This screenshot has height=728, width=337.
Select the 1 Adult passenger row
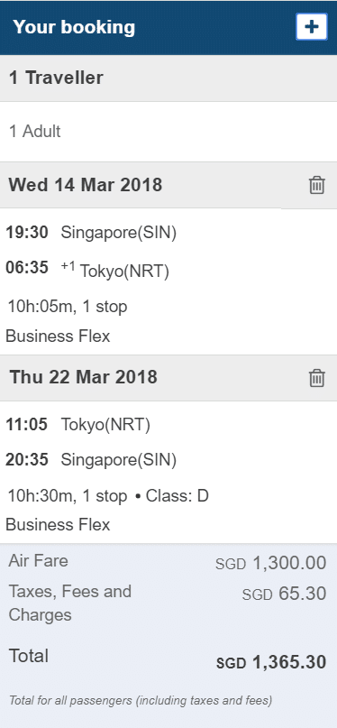(x=168, y=132)
